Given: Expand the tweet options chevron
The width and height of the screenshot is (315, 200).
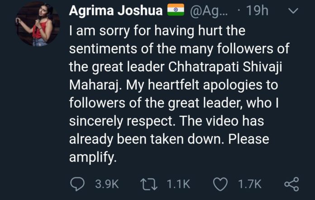Looking at the screenshot, I should tap(293, 11).
